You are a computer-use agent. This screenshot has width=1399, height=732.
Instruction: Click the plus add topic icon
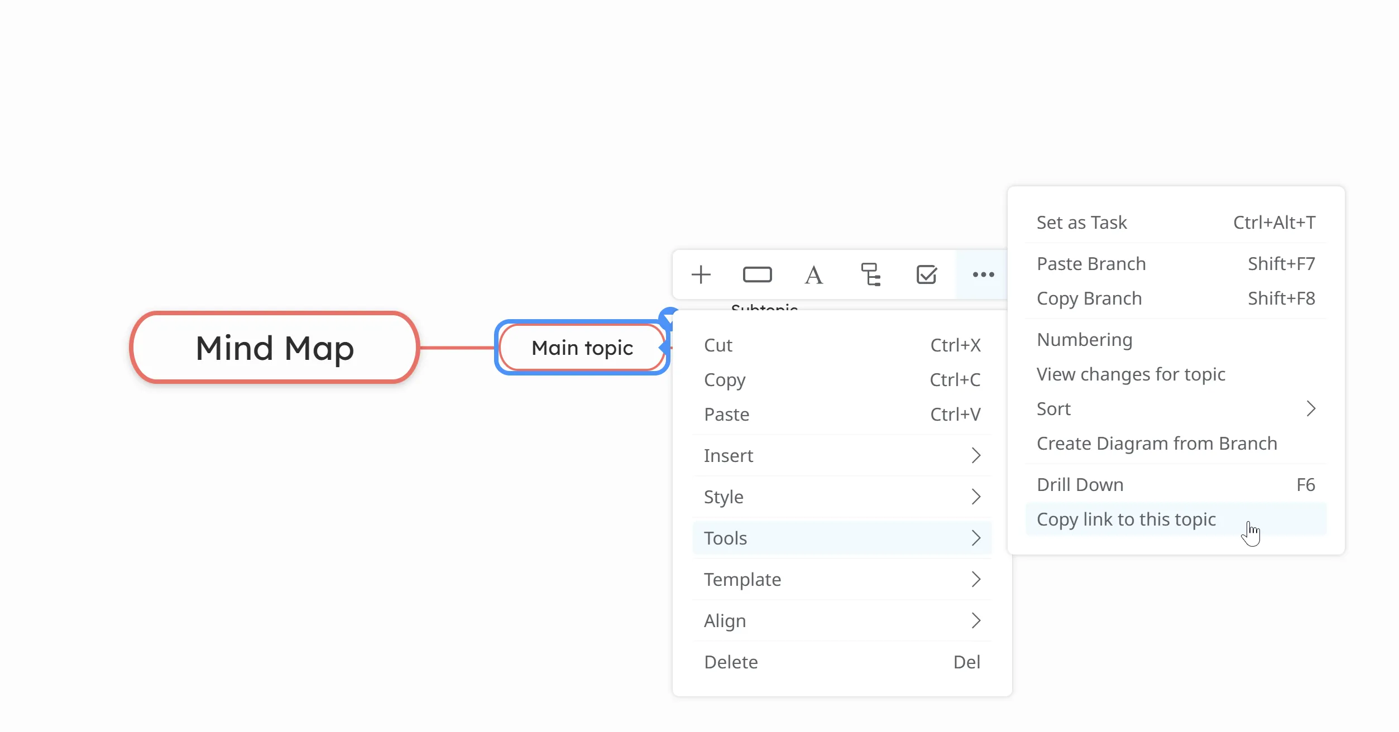pos(701,274)
